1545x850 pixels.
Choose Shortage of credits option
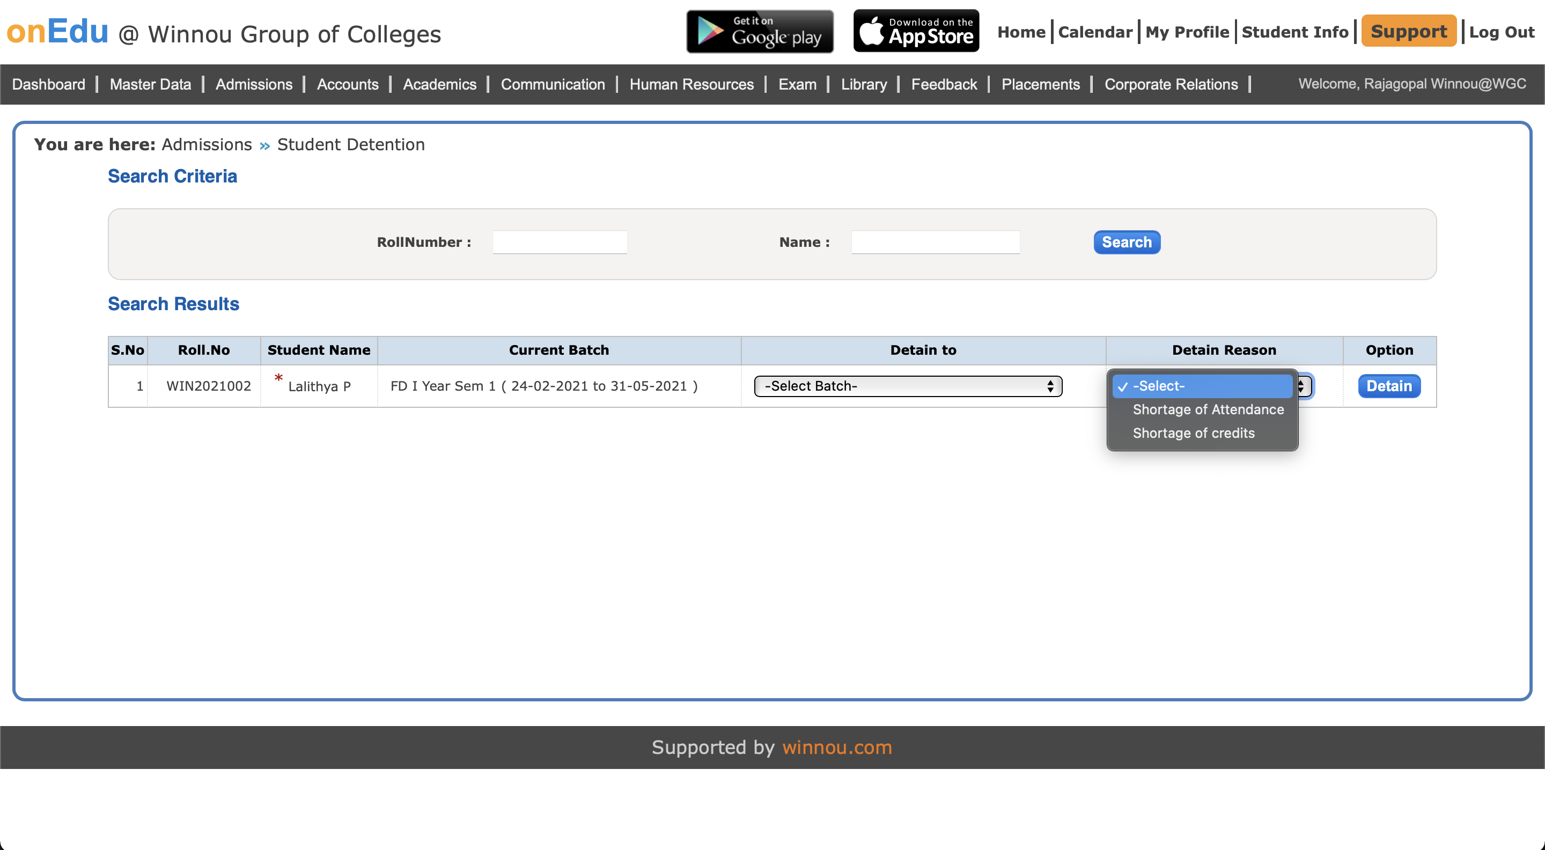coord(1193,433)
